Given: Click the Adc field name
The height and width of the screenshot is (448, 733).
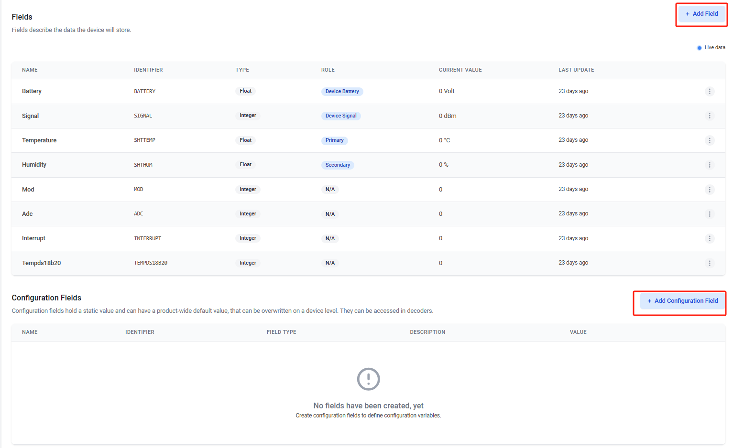Looking at the screenshot, I should pos(27,214).
